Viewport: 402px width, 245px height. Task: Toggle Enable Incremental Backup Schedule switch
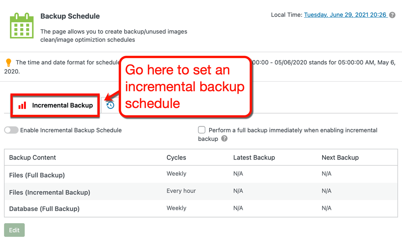click(x=11, y=130)
